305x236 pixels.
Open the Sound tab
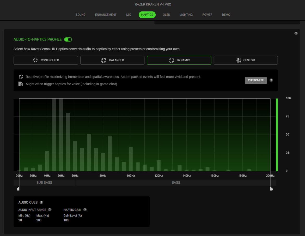81,15
